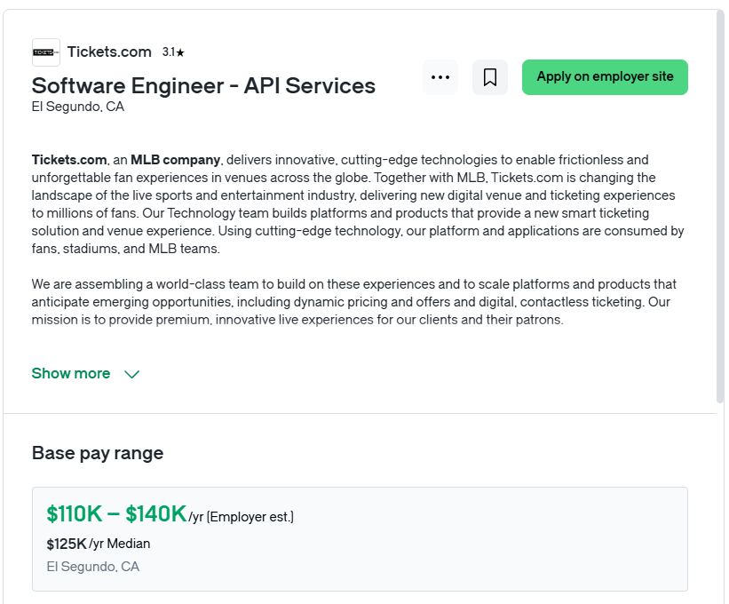Open the Tickets.com company name link
729x604 pixels.
coord(109,52)
